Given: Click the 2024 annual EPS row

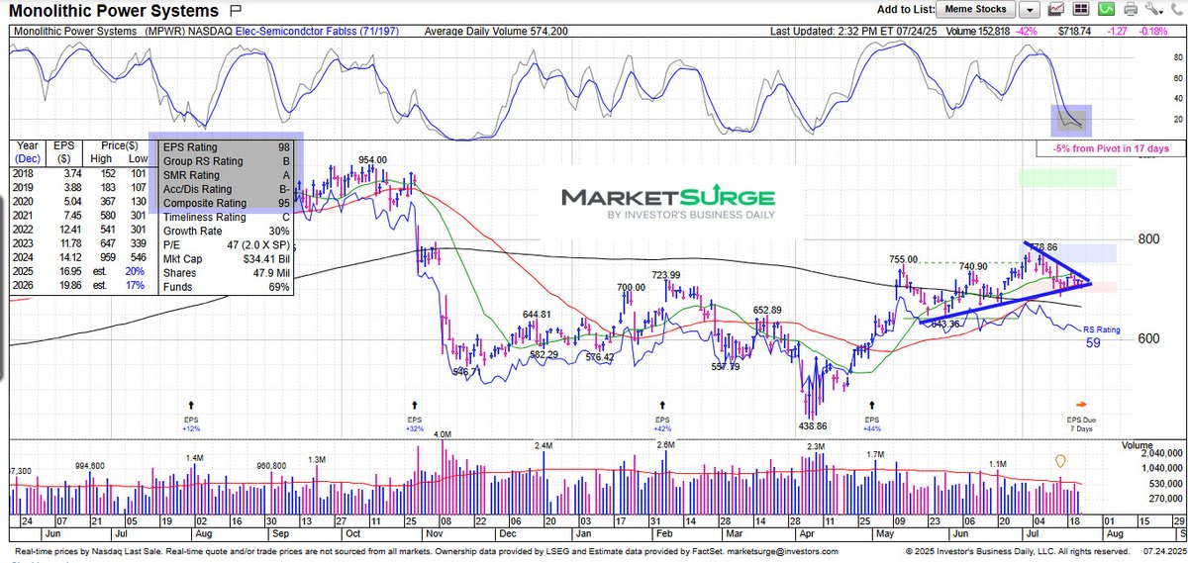Looking at the screenshot, I should [79, 256].
